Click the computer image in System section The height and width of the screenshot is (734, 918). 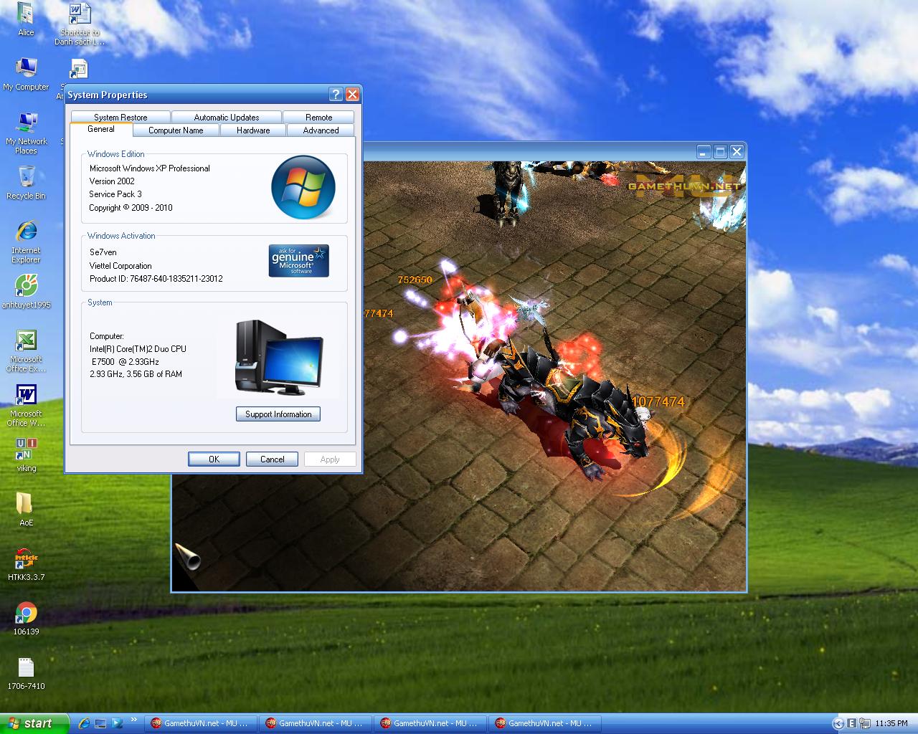[x=280, y=357]
